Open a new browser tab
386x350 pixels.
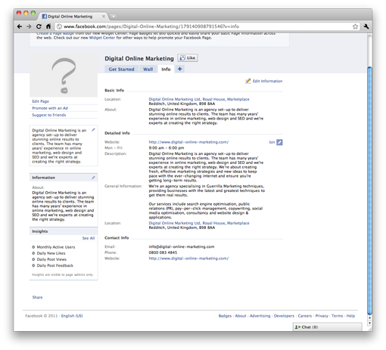coord(114,17)
